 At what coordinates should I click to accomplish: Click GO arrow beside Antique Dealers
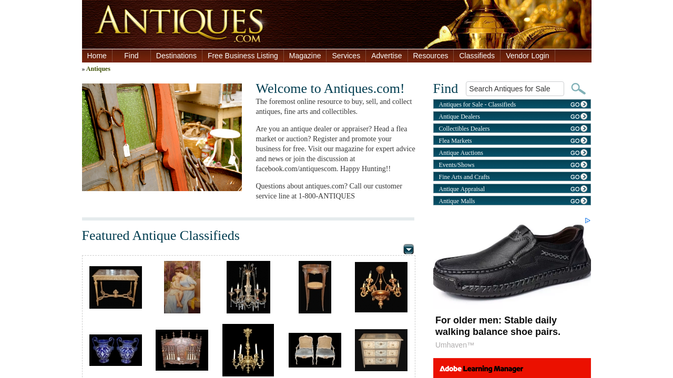pos(578,117)
